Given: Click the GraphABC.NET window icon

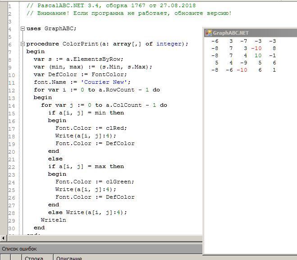Looking at the screenshot, I should (208, 33).
